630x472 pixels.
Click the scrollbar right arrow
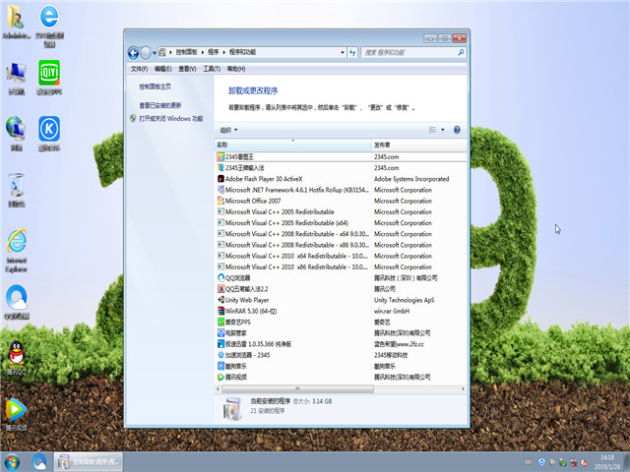(463, 389)
